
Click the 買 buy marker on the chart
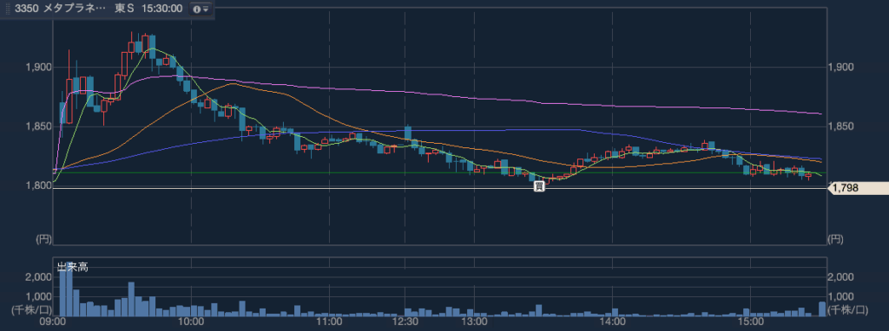[x=540, y=186]
